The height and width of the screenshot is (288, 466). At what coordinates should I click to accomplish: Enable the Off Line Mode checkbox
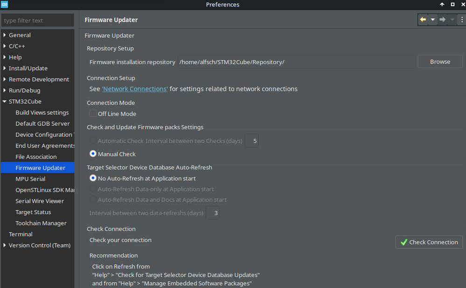(x=93, y=113)
